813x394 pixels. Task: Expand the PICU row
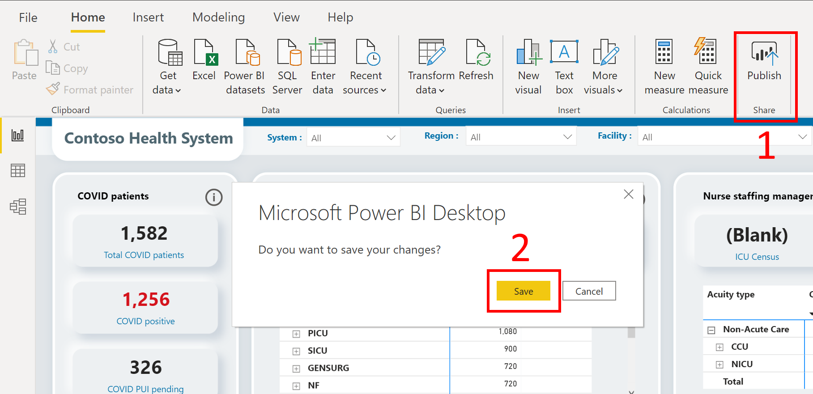[x=296, y=334]
